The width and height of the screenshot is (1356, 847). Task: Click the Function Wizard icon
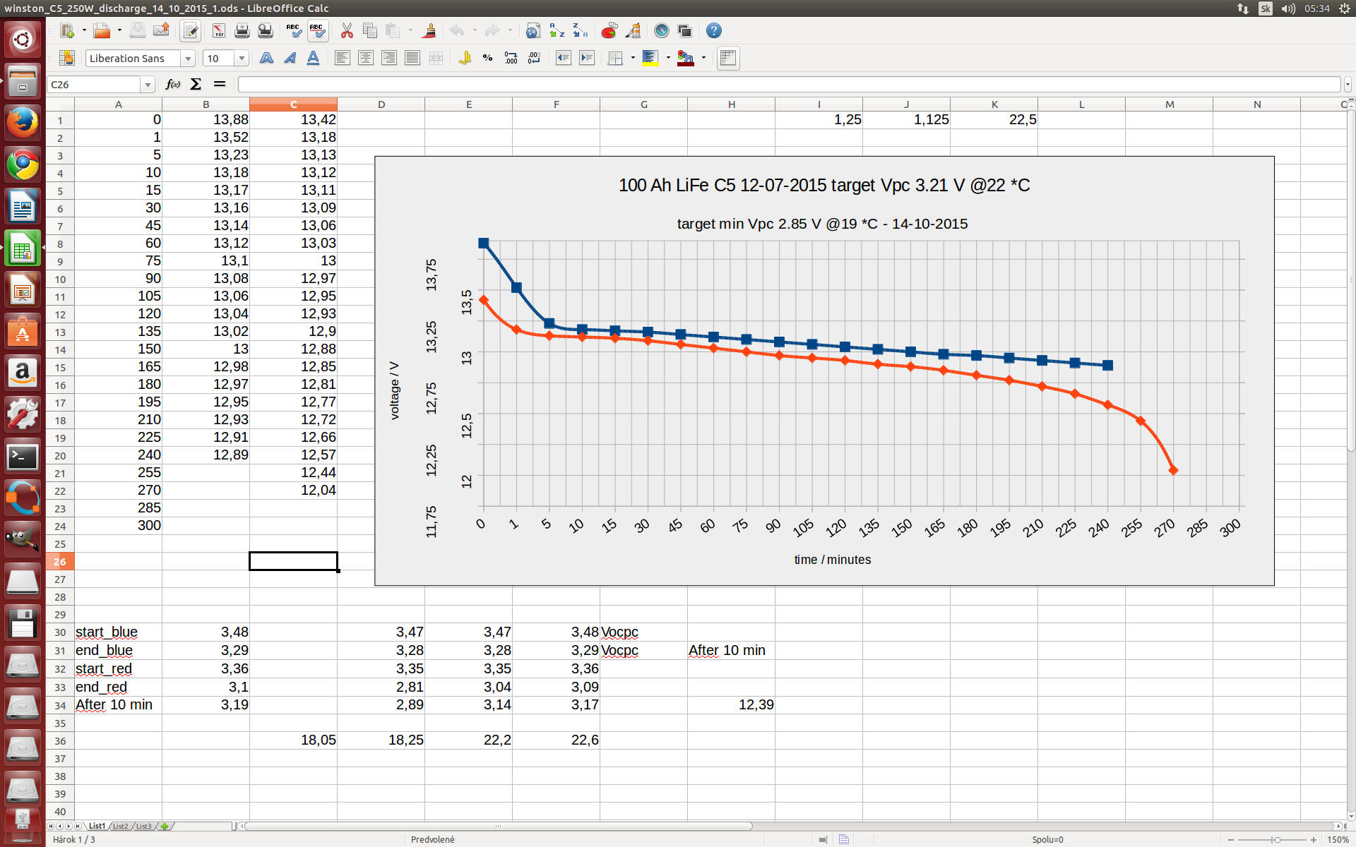[x=172, y=85]
